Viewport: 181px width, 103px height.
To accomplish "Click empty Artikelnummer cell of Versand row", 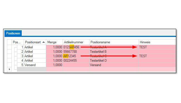I will tap(76, 65).
